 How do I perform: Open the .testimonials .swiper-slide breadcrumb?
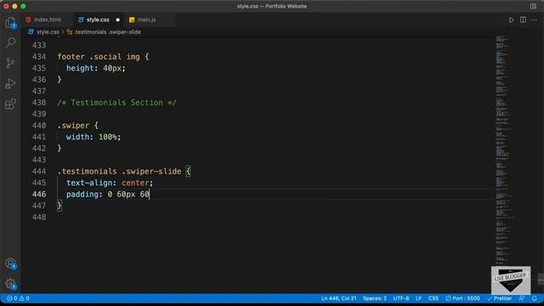coord(104,32)
